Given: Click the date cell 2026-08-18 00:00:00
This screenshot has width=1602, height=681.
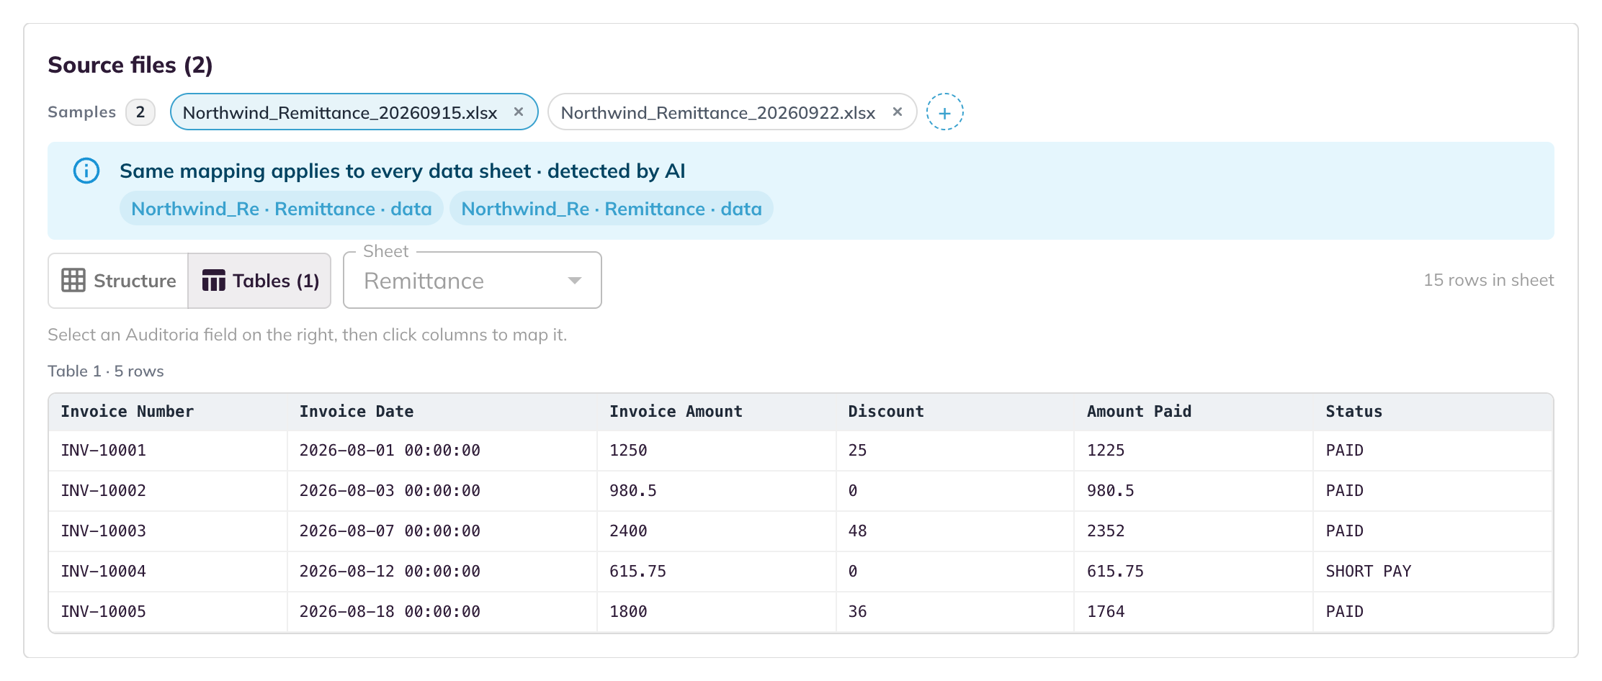Looking at the screenshot, I should pyautogui.click(x=442, y=612).
